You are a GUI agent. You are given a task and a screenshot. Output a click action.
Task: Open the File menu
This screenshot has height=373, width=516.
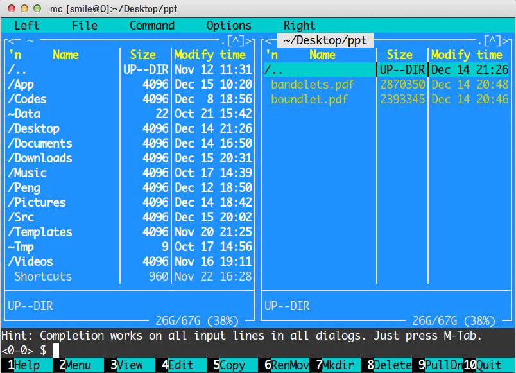coord(85,26)
